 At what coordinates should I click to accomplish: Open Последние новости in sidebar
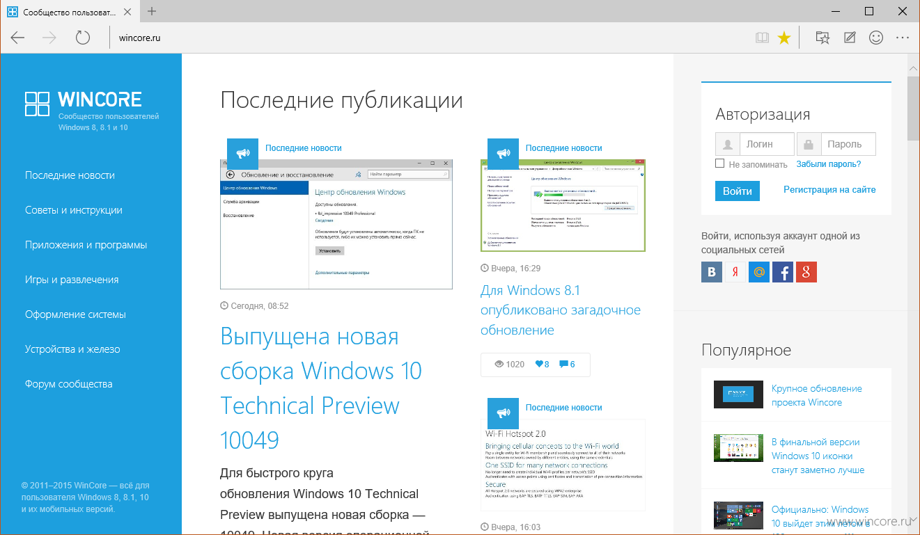click(x=70, y=175)
